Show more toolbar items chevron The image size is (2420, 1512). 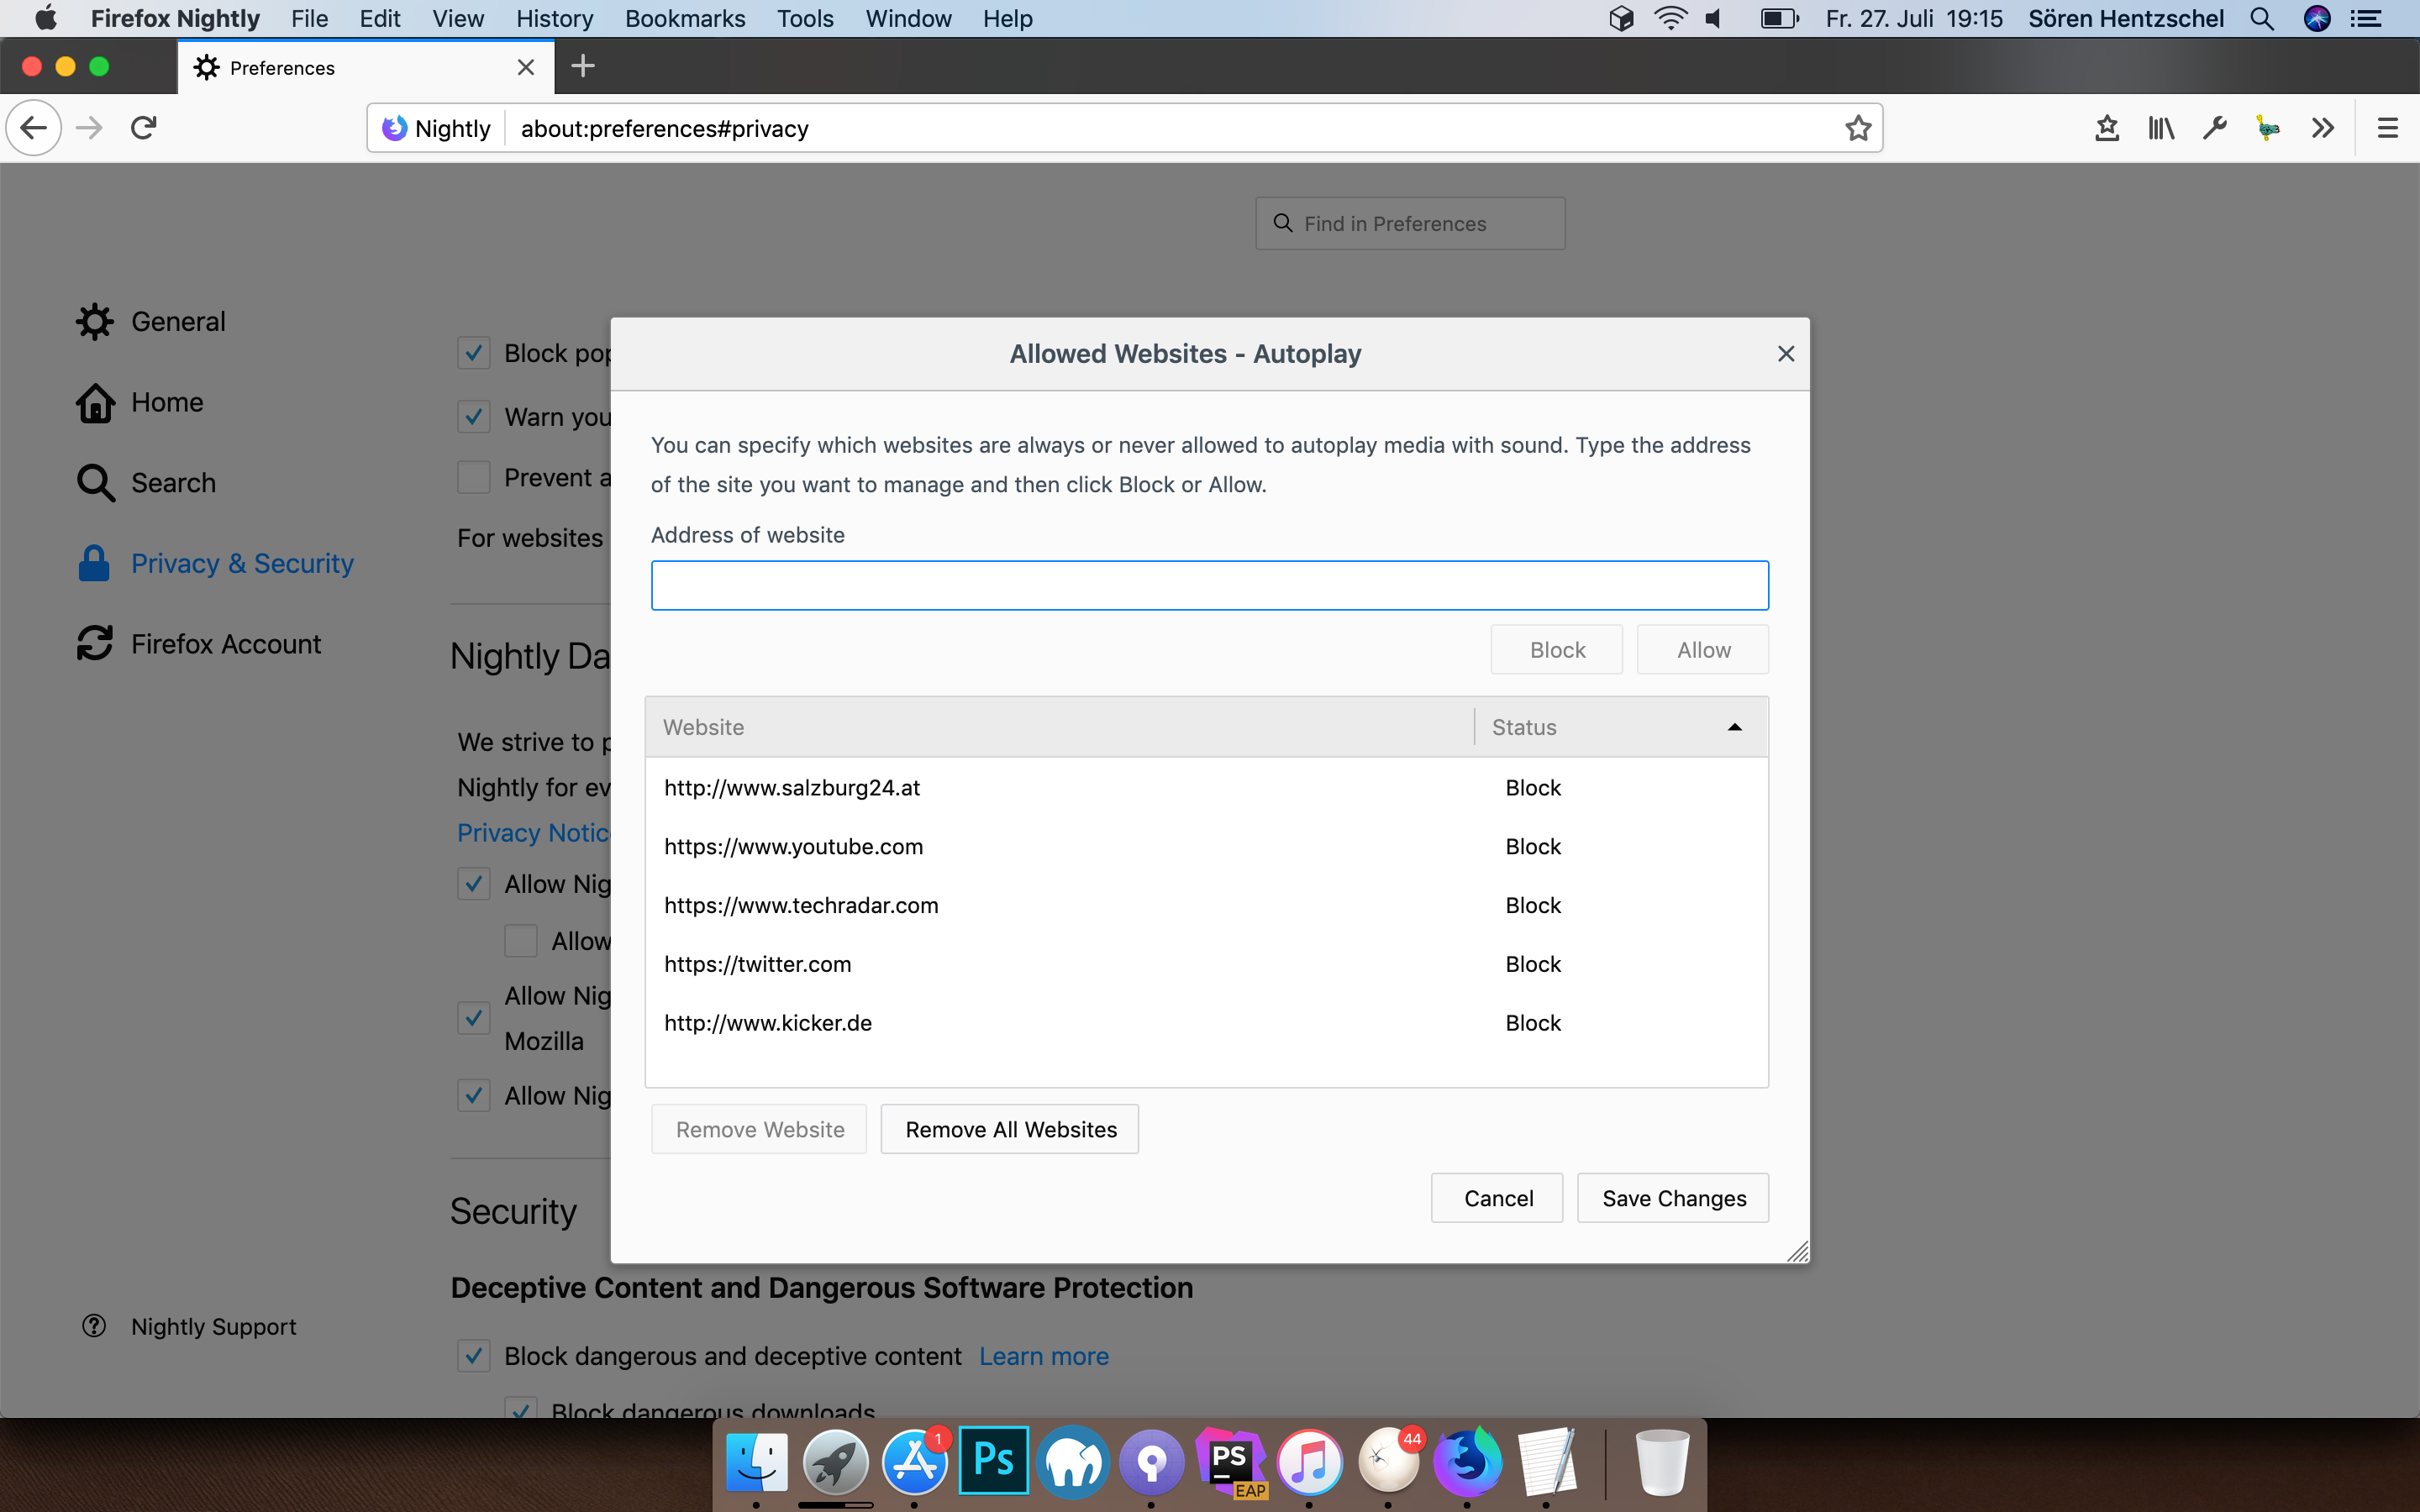2322,128
